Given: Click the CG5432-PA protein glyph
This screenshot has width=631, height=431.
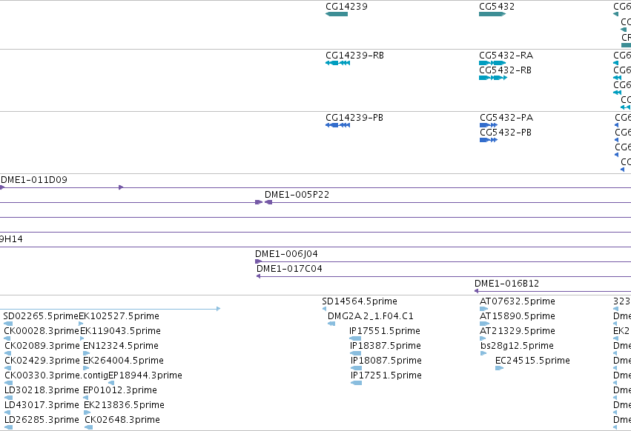Looking at the screenshot, I should point(489,125).
